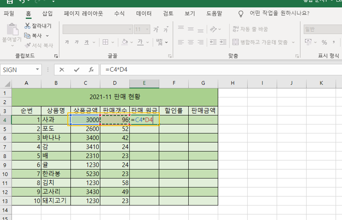
Task: Click the text orientation icon
Action: point(213,29)
